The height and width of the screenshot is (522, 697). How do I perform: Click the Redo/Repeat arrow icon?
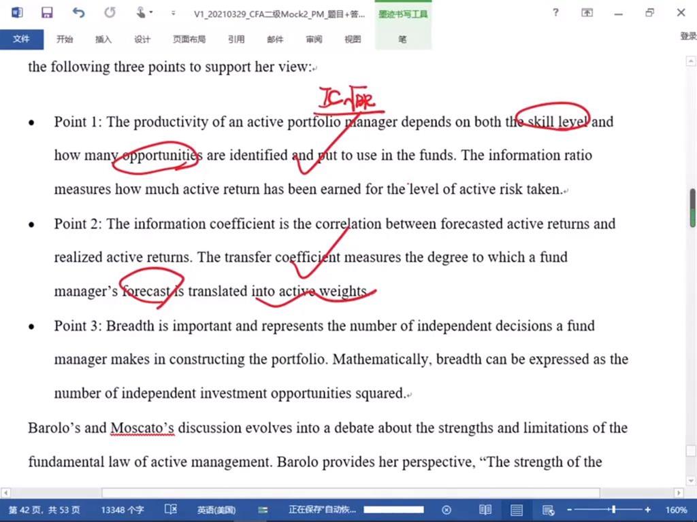pyautogui.click(x=110, y=12)
